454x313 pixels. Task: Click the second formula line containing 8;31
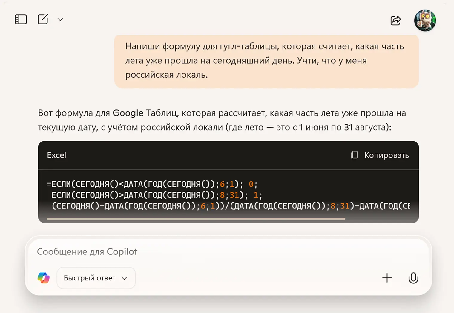157,195
